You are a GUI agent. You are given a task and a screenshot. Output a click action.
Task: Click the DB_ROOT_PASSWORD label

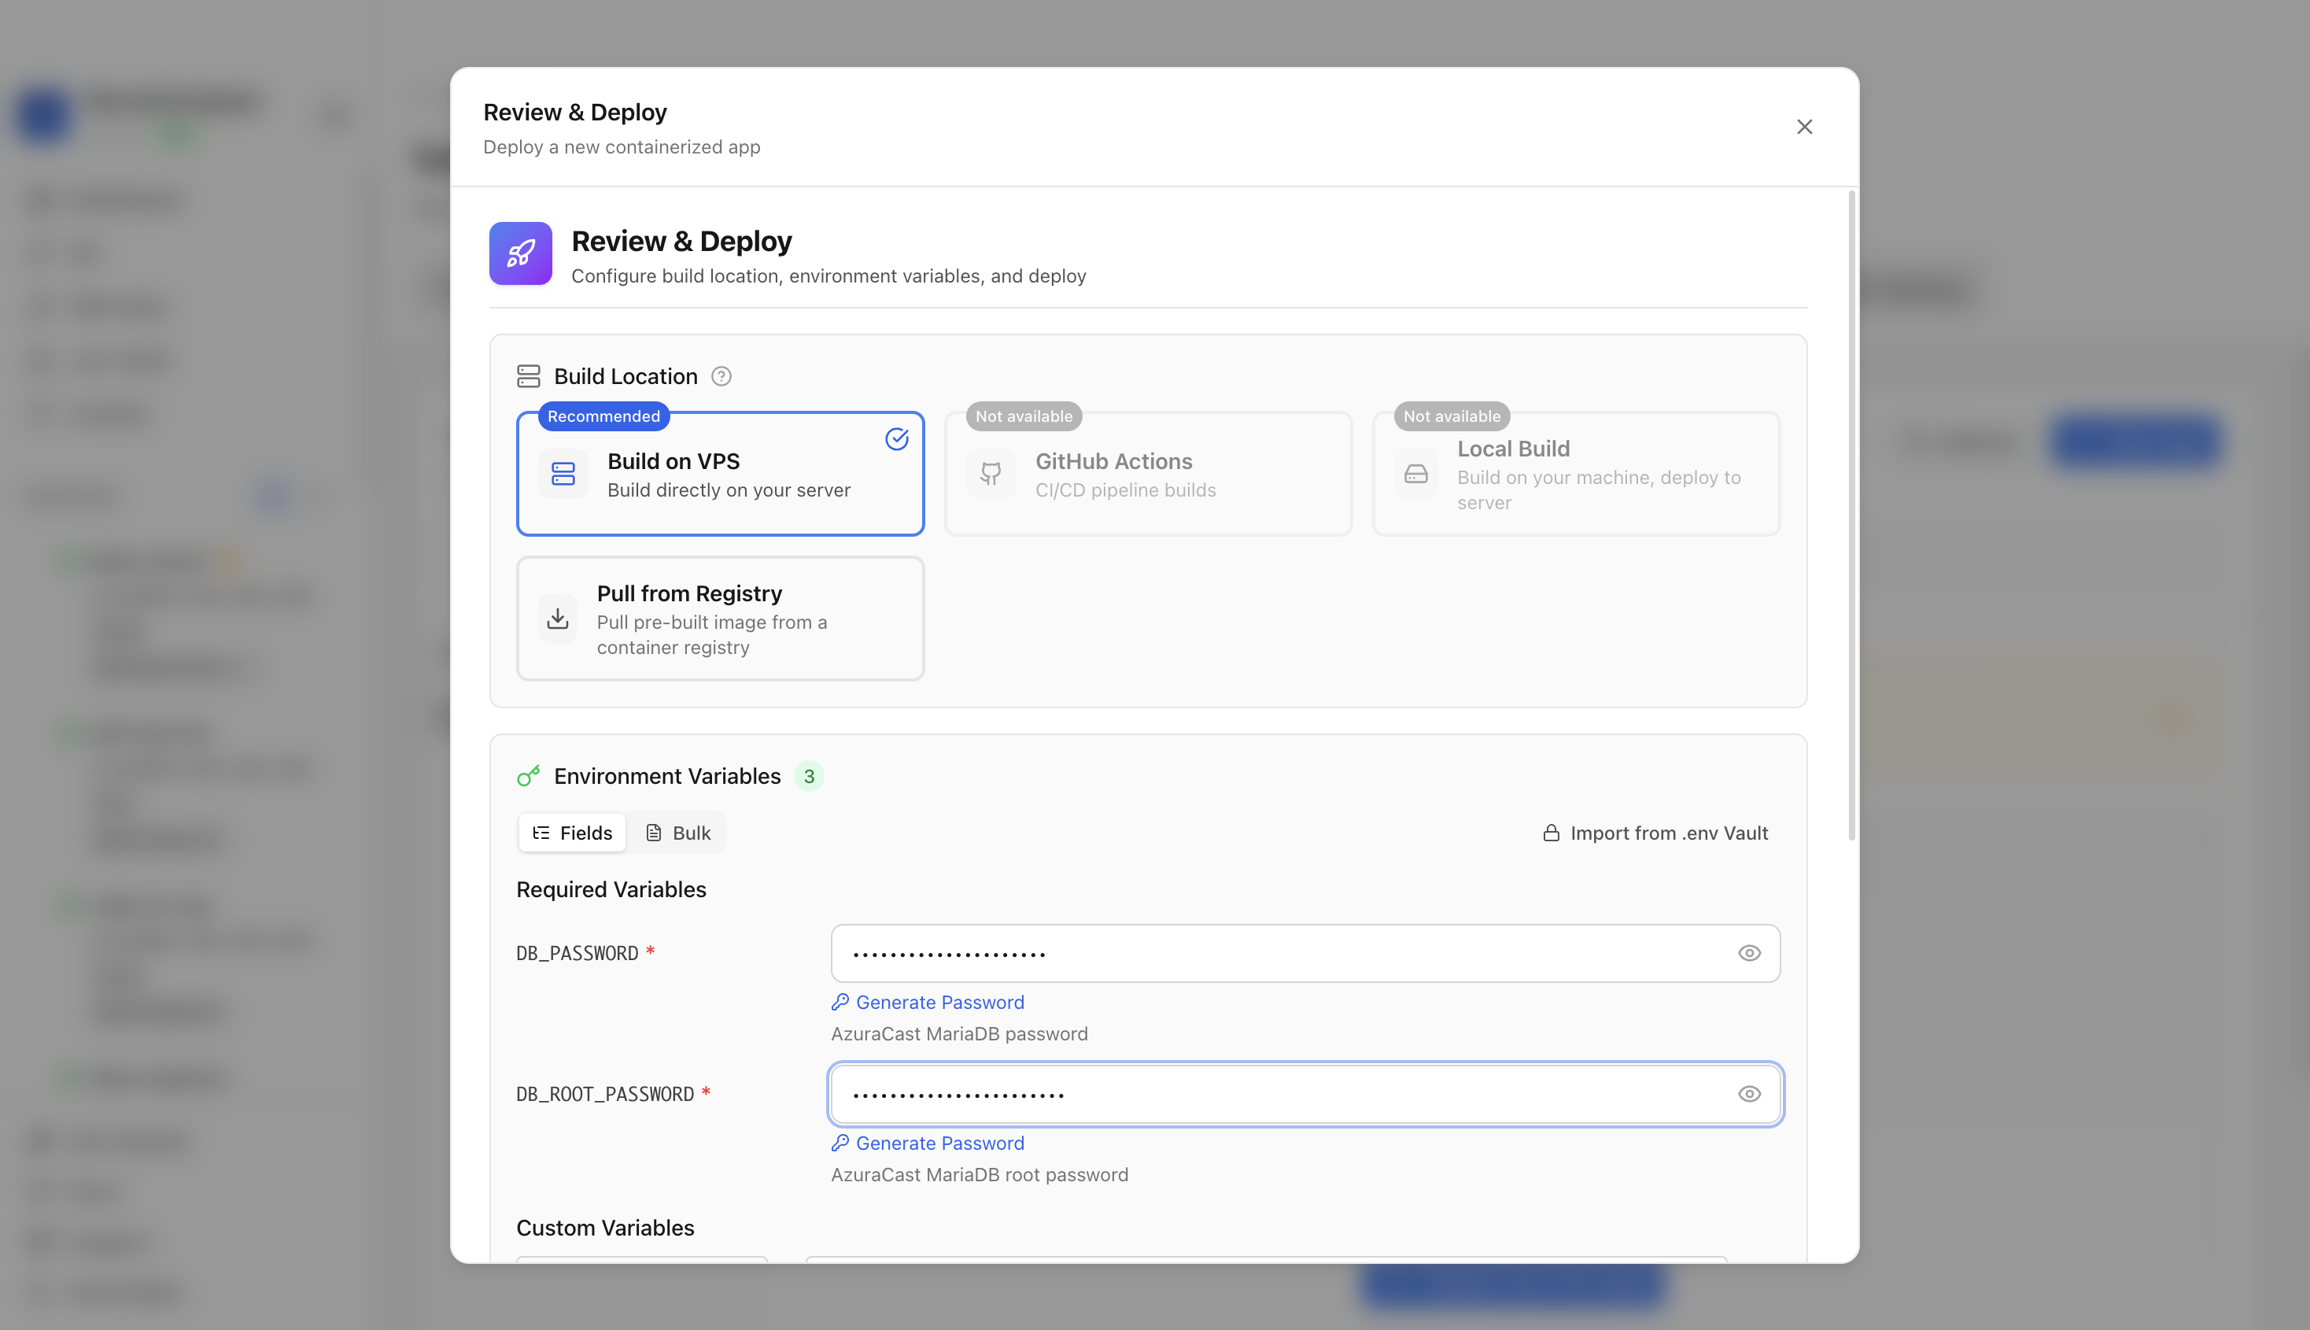click(x=605, y=1095)
